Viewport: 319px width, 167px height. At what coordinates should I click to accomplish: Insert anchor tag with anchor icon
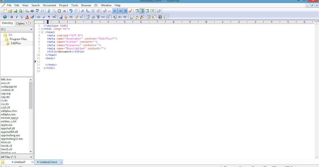(x=66, y=17)
